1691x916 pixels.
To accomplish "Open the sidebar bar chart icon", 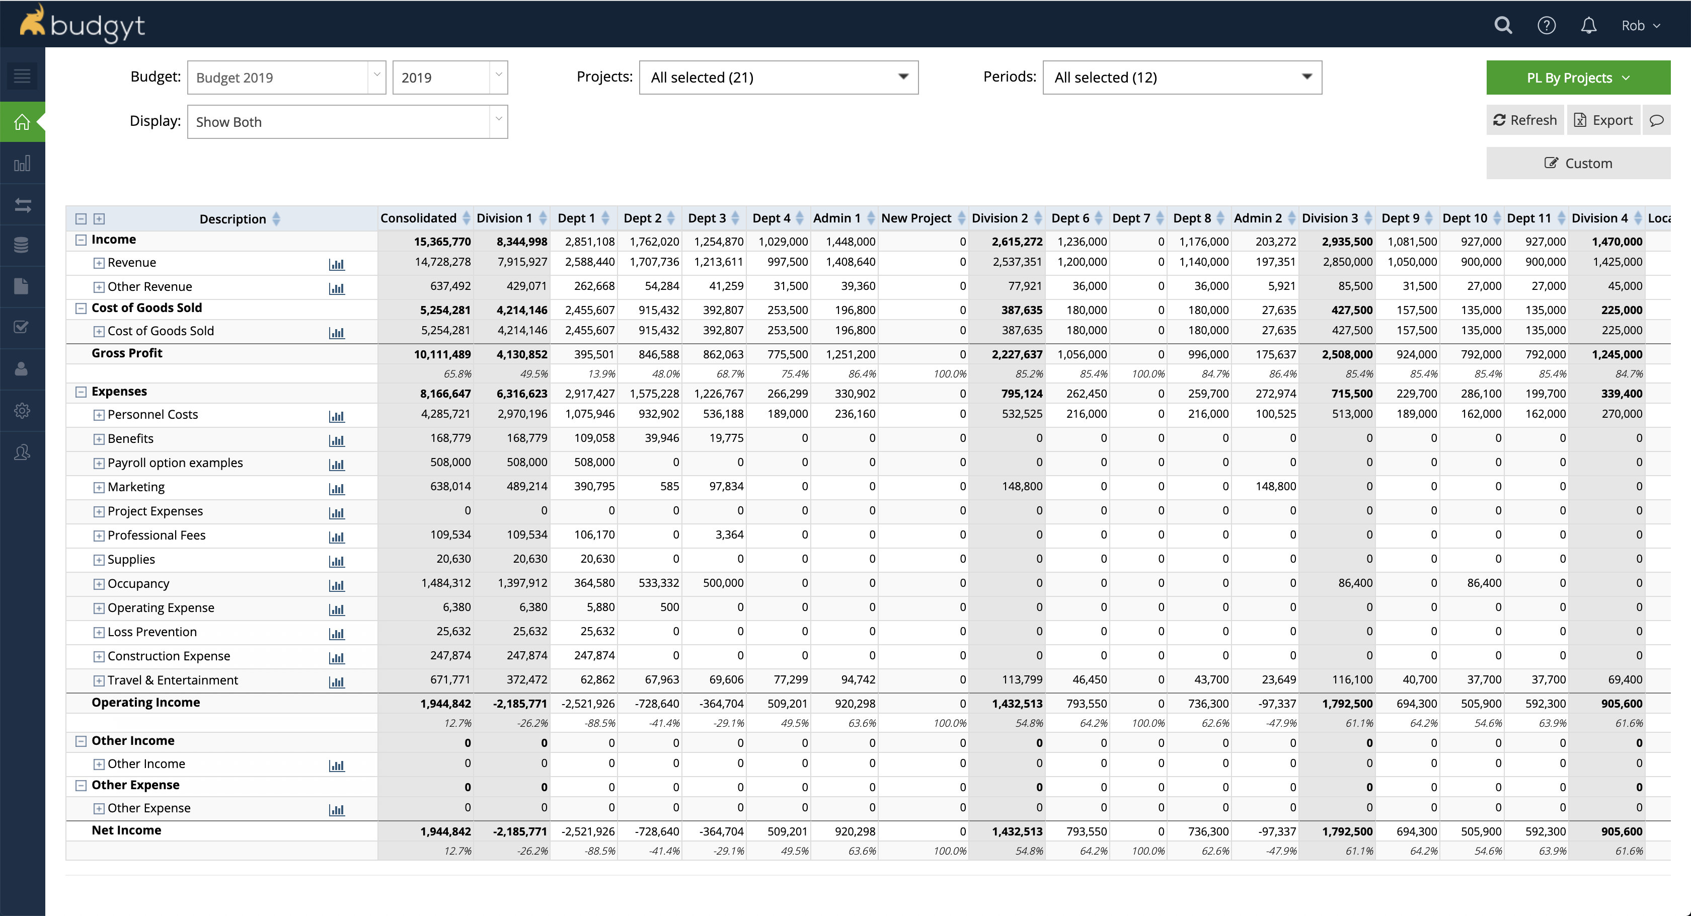I will point(22,164).
